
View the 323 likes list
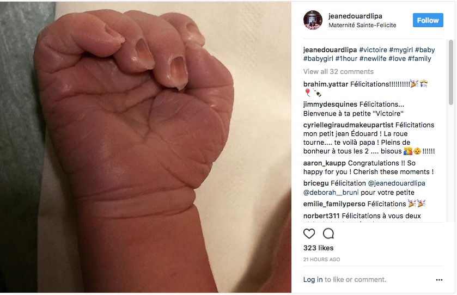(x=318, y=248)
